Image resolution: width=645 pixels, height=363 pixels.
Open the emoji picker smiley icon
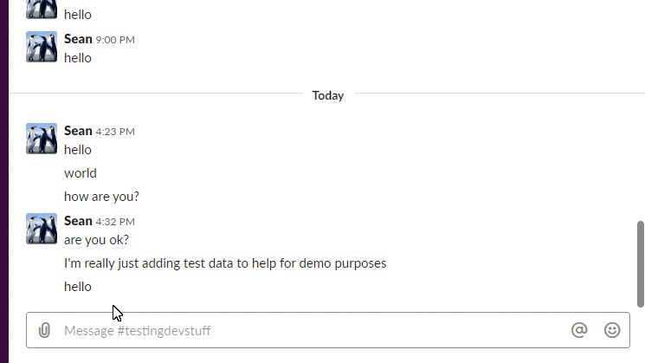click(x=612, y=330)
